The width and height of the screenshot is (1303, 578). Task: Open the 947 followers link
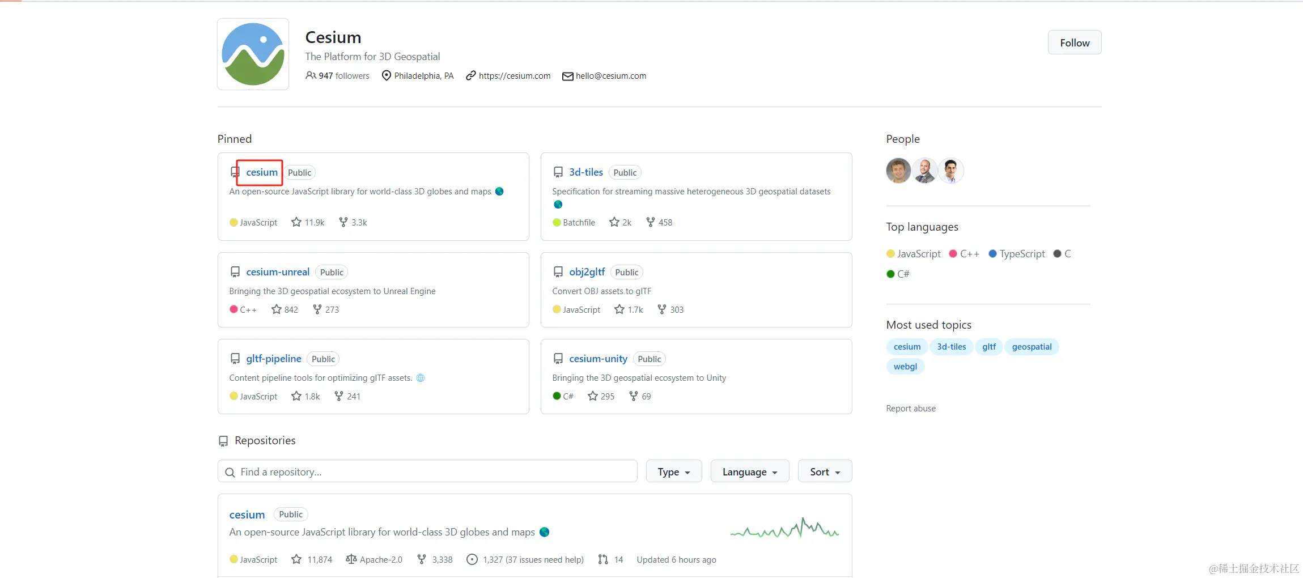pos(343,75)
